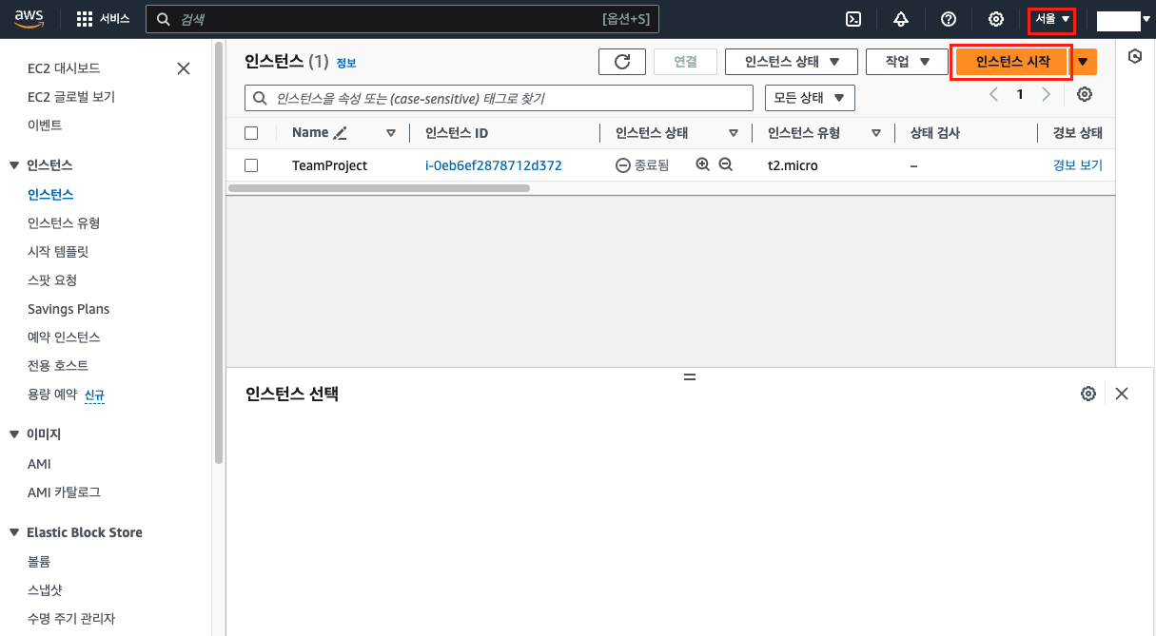Click the t2.micro type cell
This screenshot has width=1156, height=636.
pyautogui.click(x=793, y=165)
